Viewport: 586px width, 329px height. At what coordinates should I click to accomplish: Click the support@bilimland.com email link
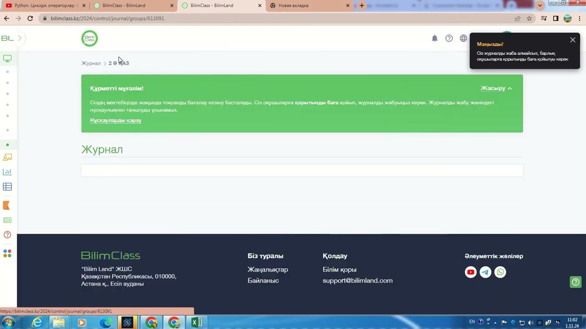click(x=358, y=281)
